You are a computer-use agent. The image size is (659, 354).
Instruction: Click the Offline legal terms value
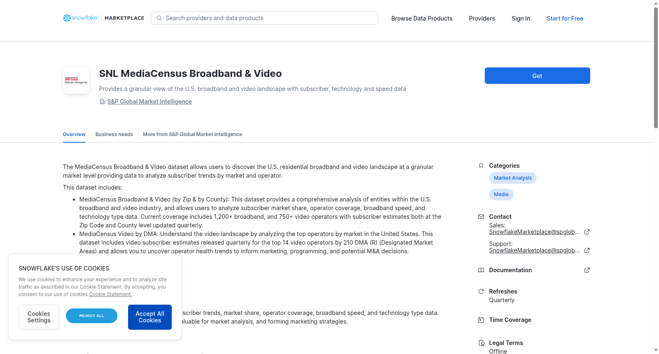(498, 352)
